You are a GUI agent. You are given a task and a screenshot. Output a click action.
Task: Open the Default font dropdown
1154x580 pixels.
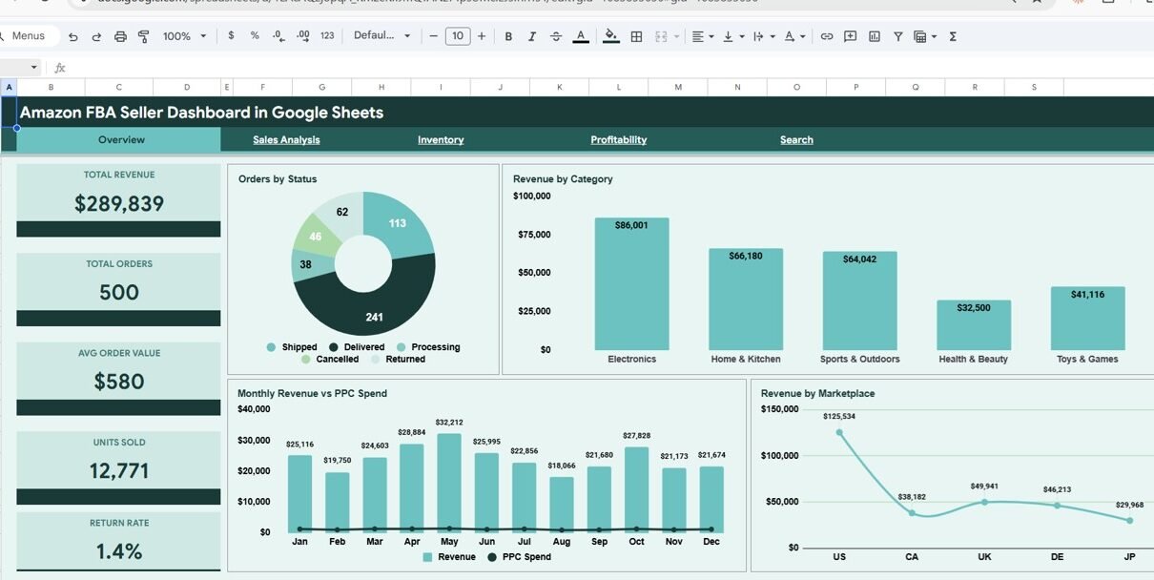coord(381,36)
